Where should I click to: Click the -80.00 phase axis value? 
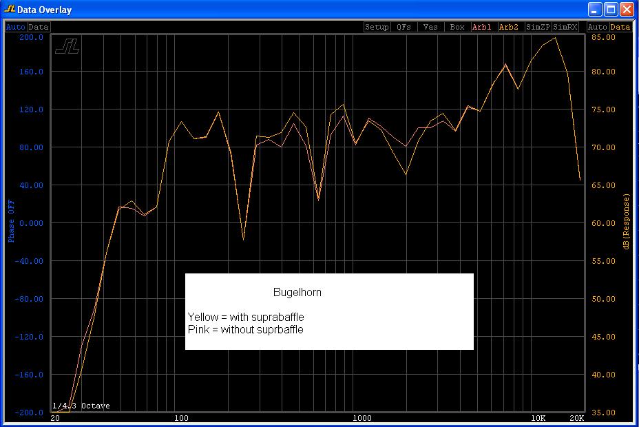(x=29, y=299)
